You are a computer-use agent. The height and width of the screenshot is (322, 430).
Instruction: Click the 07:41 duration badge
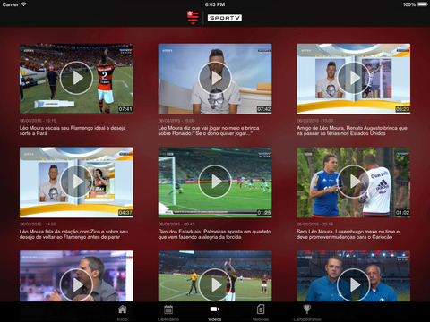[x=125, y=109]
